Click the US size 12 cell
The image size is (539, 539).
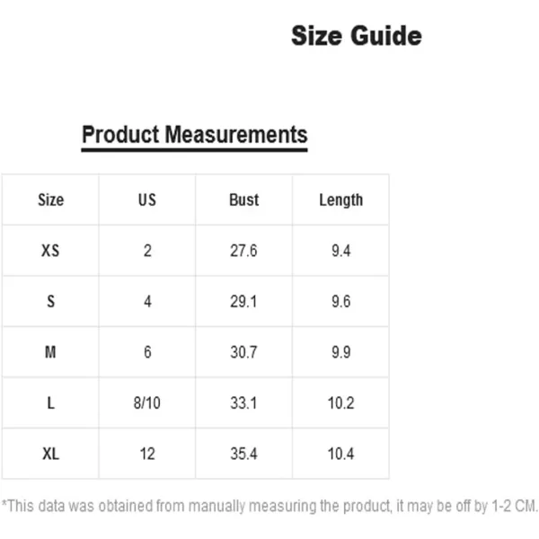147,454
